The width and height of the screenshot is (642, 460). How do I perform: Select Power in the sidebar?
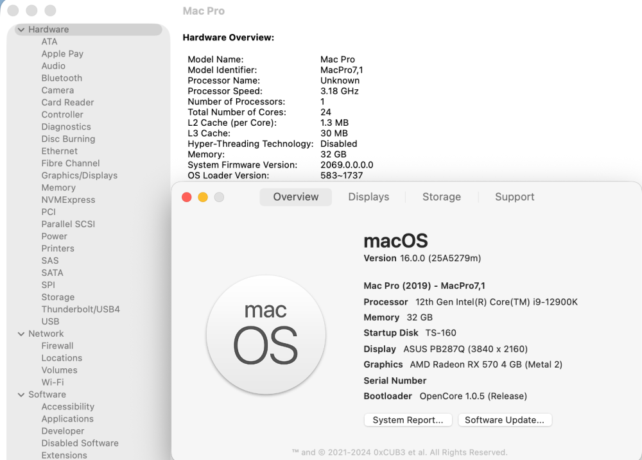54,237
